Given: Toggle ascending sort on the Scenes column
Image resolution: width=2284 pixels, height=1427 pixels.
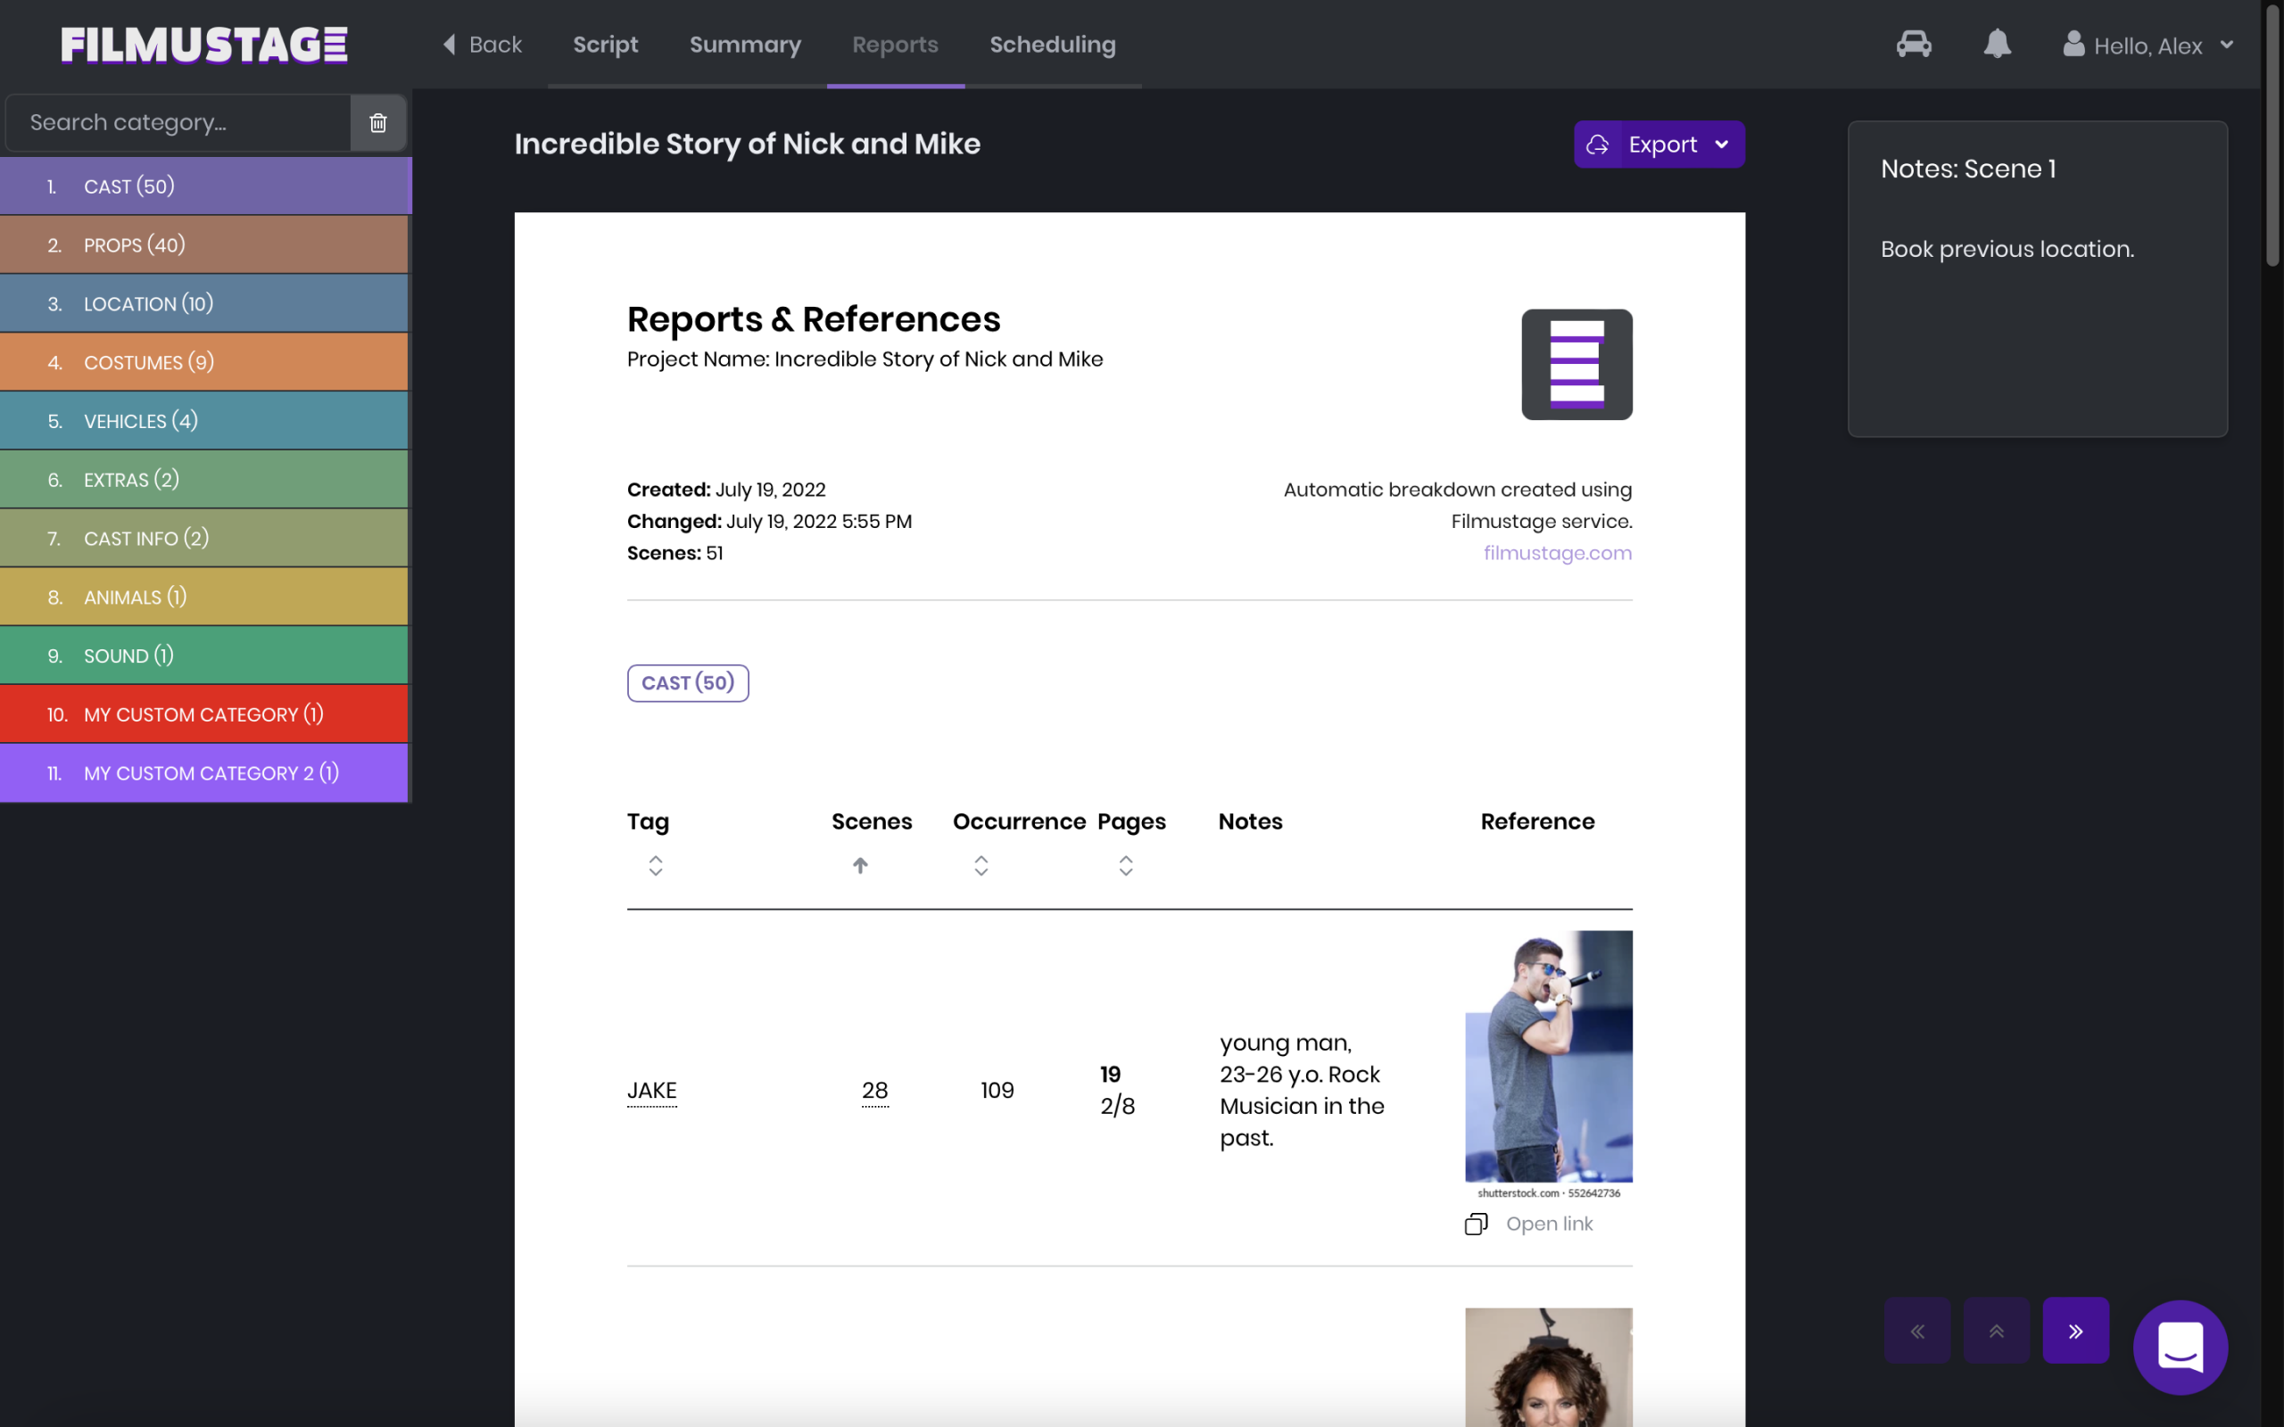Looking at the screenshot, I should tap(860, 864).
